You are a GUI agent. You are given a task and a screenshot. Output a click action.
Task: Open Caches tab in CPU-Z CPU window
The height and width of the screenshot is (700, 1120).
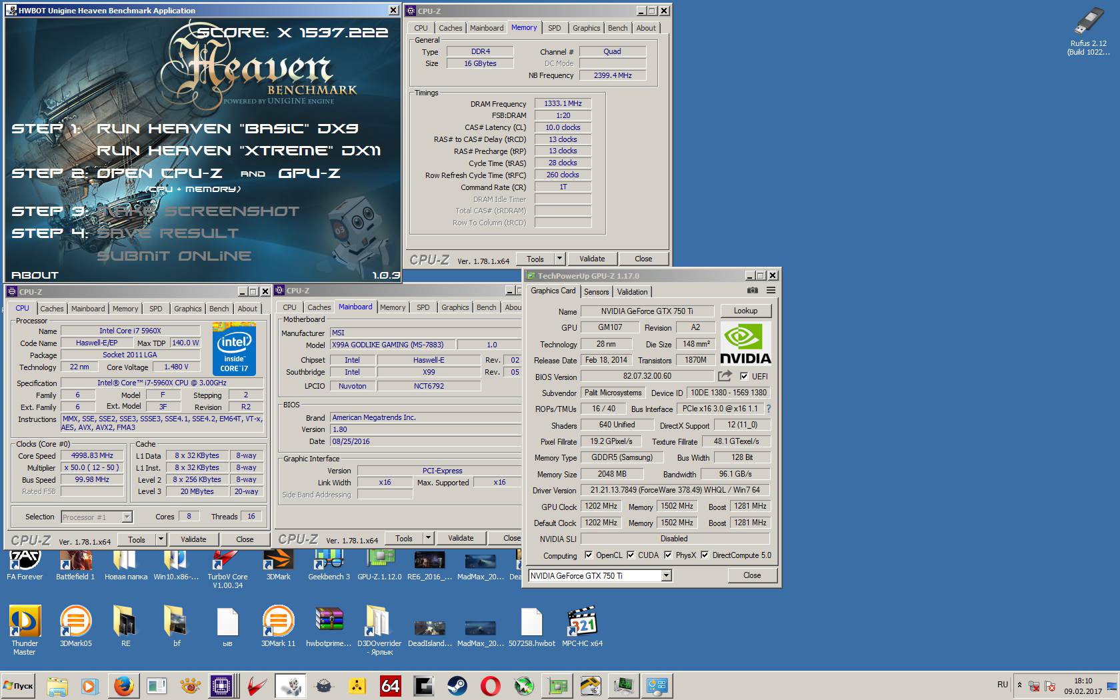coord(51,309)
